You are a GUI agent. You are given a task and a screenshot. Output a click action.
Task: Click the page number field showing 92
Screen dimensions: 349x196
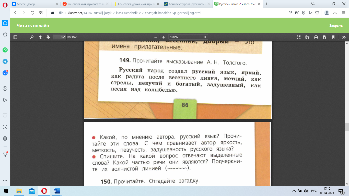pos(60,37)
